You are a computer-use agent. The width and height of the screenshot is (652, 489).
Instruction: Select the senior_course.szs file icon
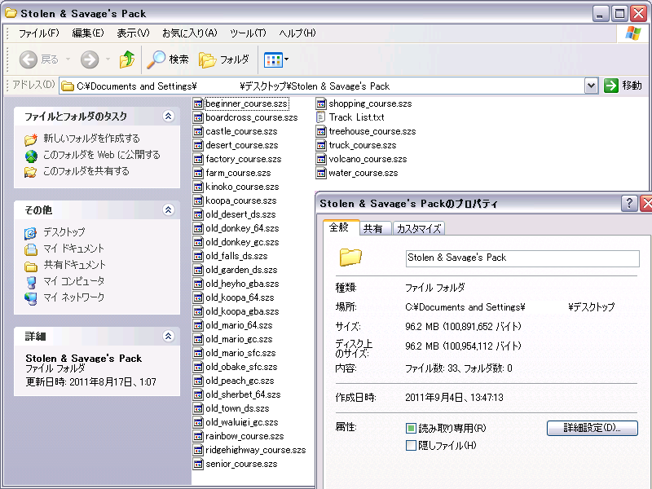tap(198, 464)
